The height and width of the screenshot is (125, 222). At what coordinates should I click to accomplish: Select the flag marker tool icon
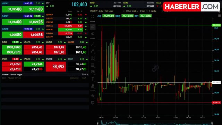tap(93, 86)
